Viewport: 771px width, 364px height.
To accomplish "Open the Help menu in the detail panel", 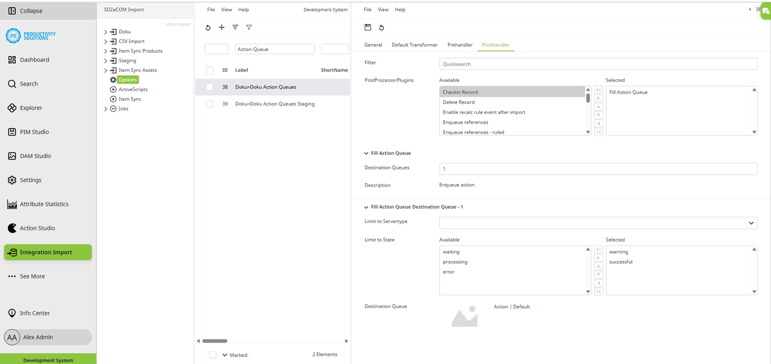I will pyautogui.click(x=400, y=10).
